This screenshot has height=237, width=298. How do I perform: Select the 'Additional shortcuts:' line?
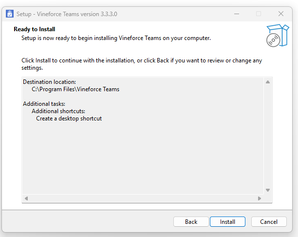pos(58,111)
